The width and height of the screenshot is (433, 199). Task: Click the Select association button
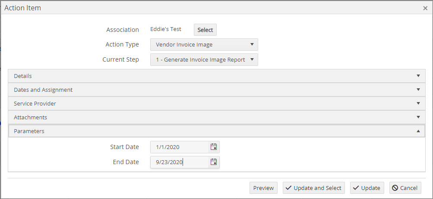click(205, 30)
